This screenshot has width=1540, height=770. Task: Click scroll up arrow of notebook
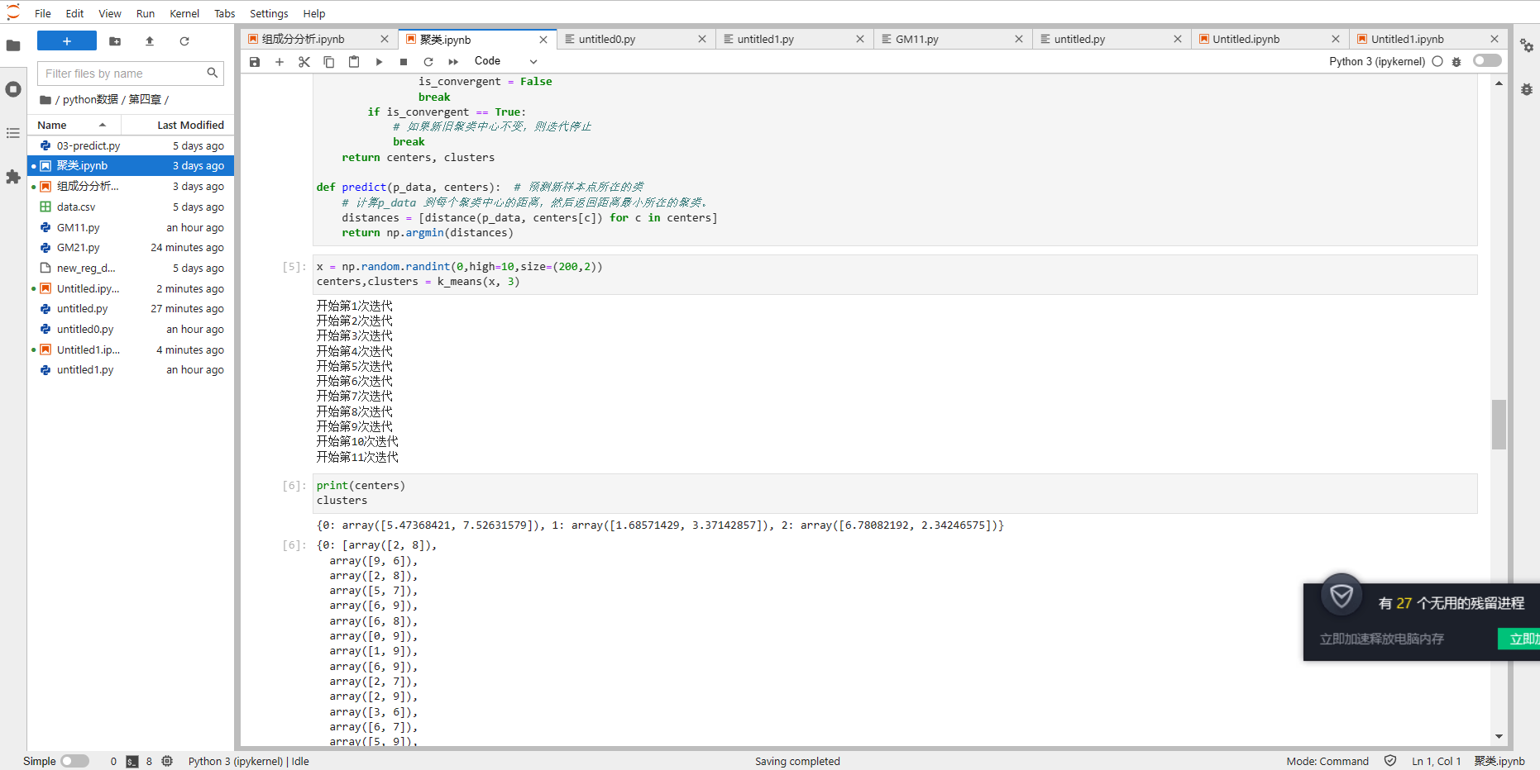coord(1499,83)
